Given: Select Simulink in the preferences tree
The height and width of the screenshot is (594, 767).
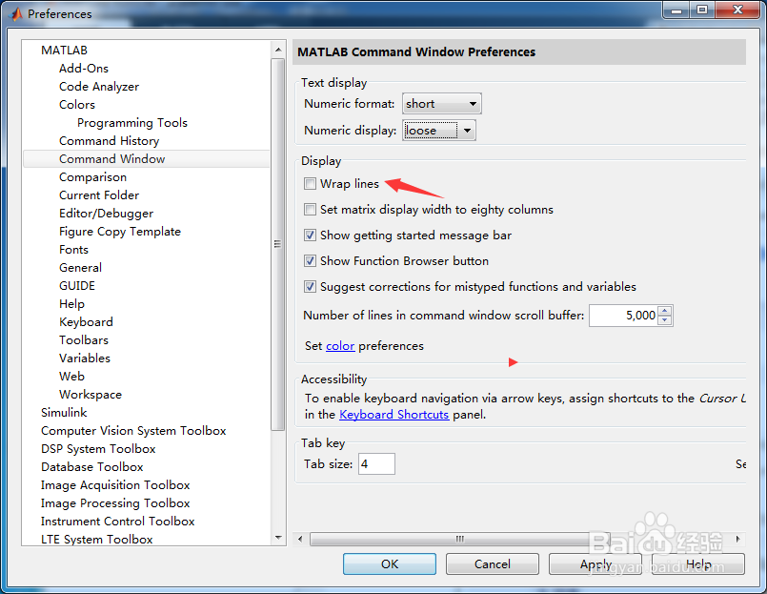Looking at the screenshot, I should point(64,413).
